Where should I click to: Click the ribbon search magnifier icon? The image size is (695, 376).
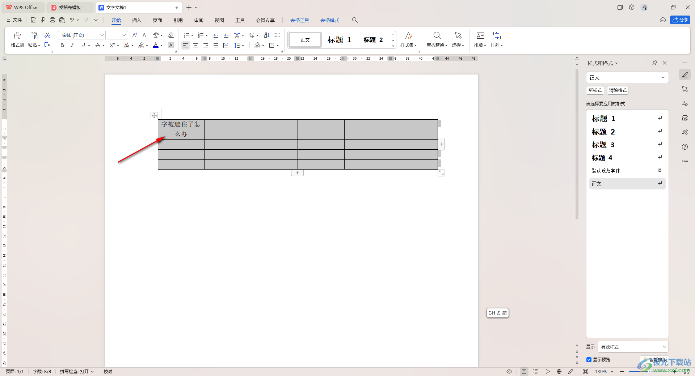(355, 20)
